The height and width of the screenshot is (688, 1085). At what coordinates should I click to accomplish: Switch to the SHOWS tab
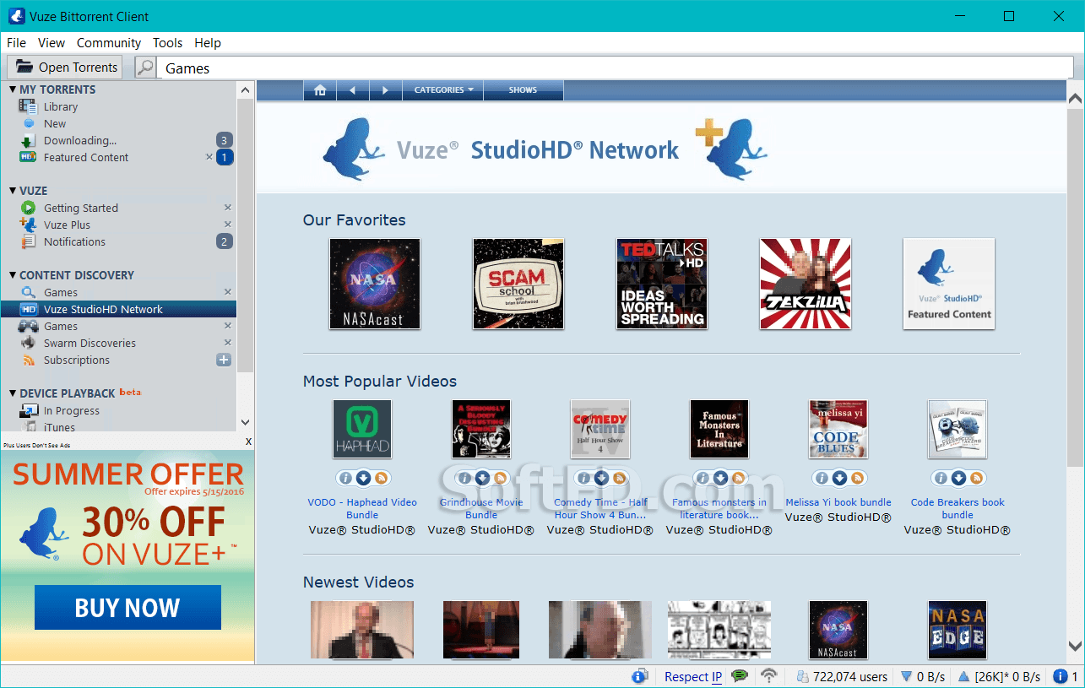pyautogui.click(x=523, y=90)
